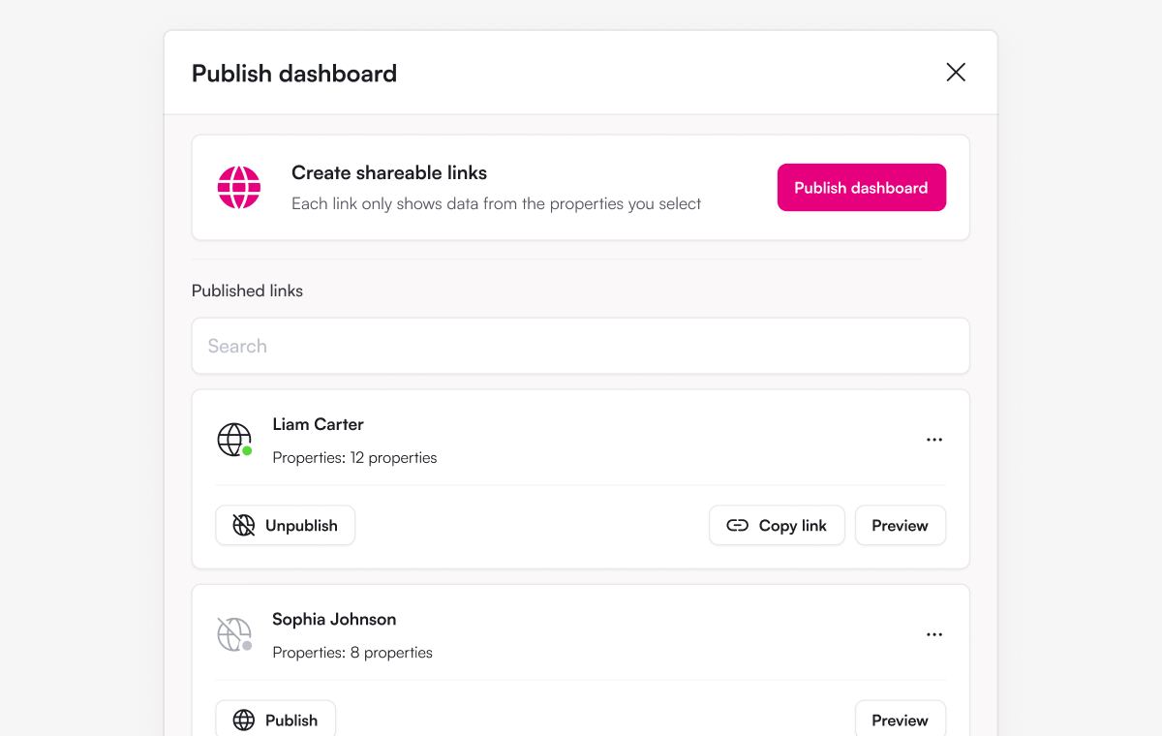Close the Publish dashboard dialog

click(956, 73)
